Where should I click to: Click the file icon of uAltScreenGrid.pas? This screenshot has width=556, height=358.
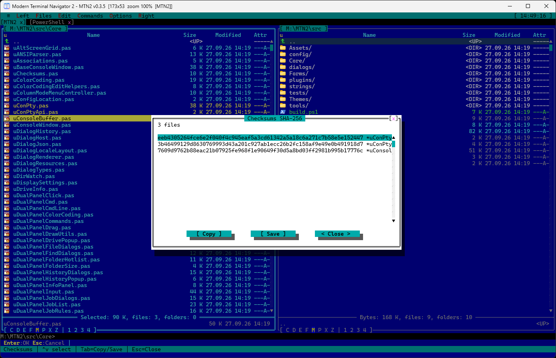(x=6, y=48)
